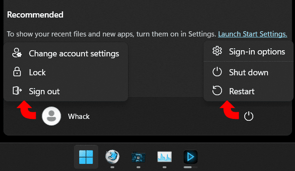Viewport: 295px width, 171px height.
Task: Select Lock from the account menu
Action: tap(66, 72)
